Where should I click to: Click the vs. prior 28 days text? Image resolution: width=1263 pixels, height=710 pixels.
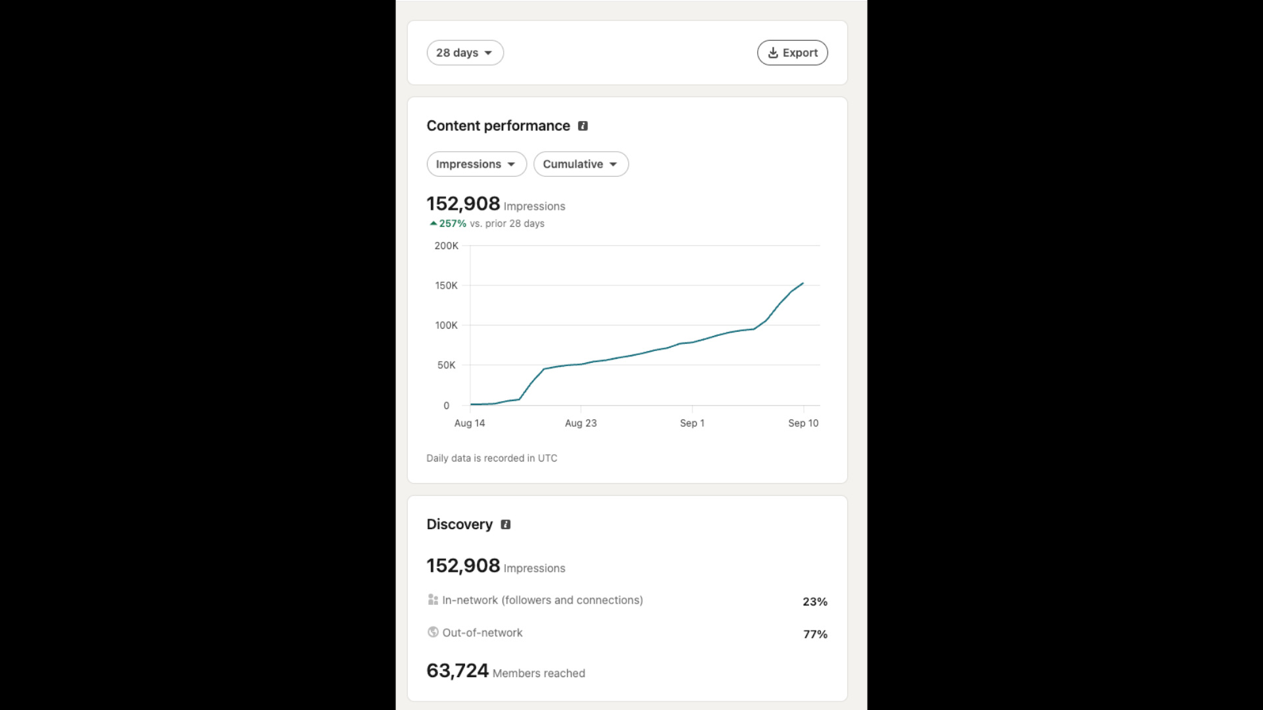click(507, 224)
